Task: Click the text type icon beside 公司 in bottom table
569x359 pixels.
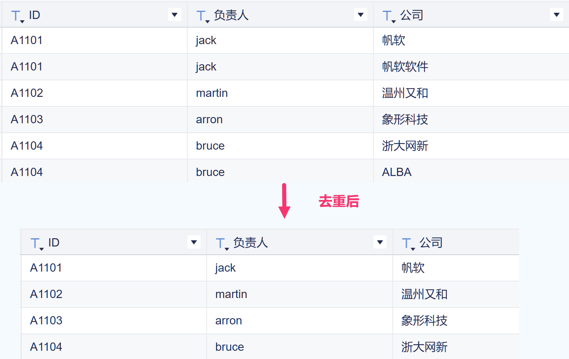Action: click(x=408, y=244)
